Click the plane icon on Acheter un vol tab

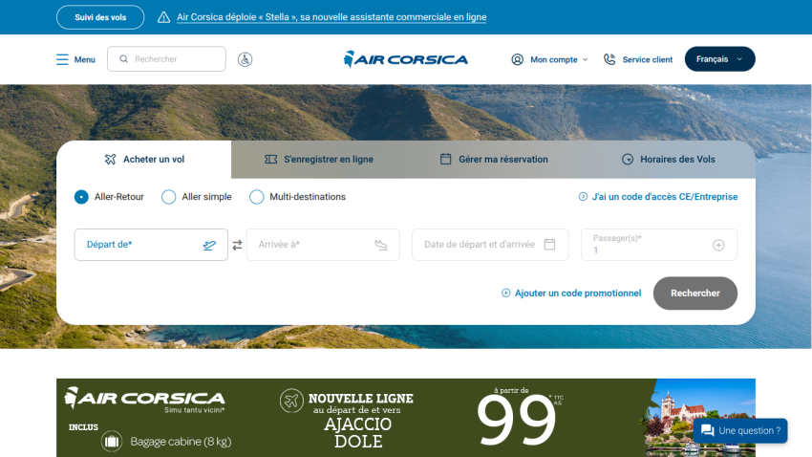point(110,159)
